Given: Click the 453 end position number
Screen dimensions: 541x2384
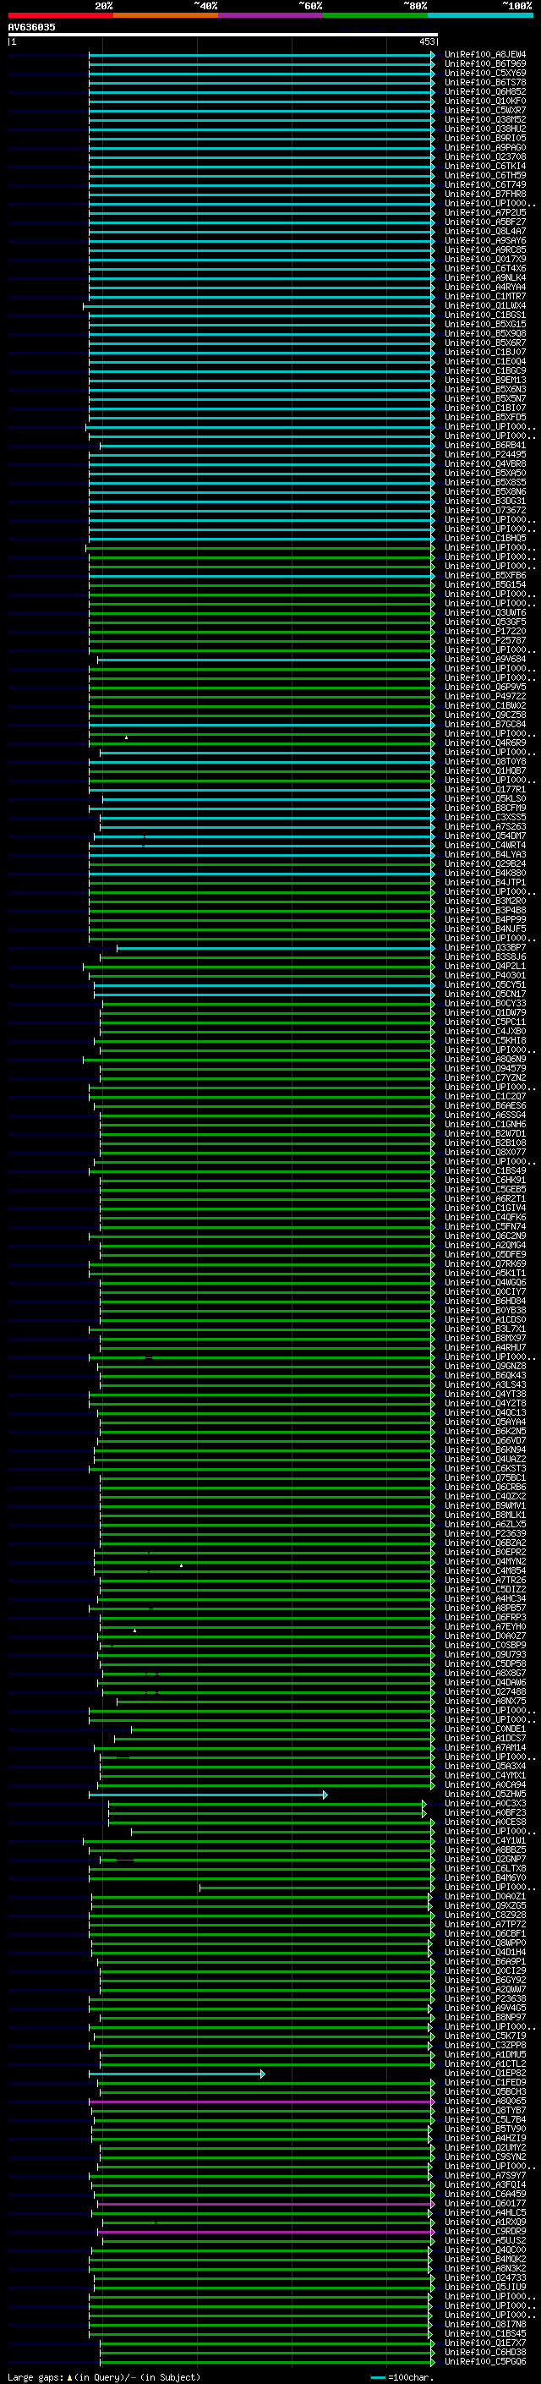Looking at the screenshot, I should (x=426, y=41).
